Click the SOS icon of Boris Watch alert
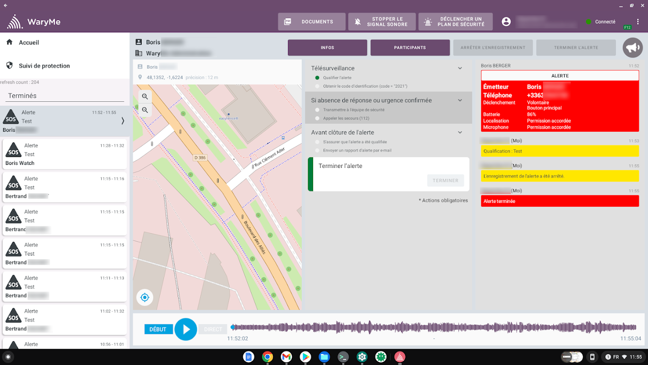Image resolution: width=648 pixels, height=365 pixels. pyautogui.click(x=14, y=150)
